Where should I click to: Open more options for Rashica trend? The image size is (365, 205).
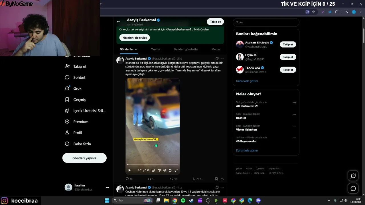[294, 114]
